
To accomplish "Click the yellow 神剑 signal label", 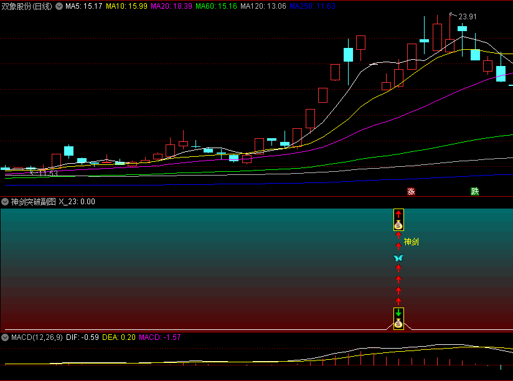I will click(412, 242).
